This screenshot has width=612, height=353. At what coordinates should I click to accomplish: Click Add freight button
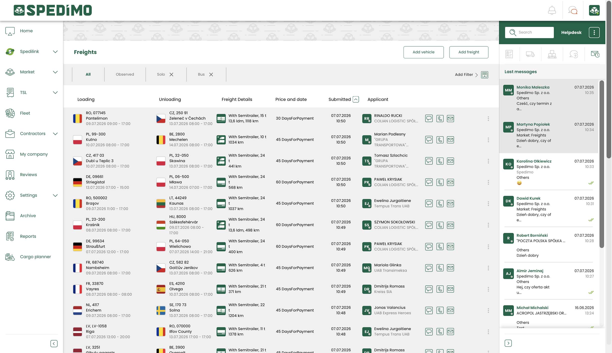[x=469, y=52]
